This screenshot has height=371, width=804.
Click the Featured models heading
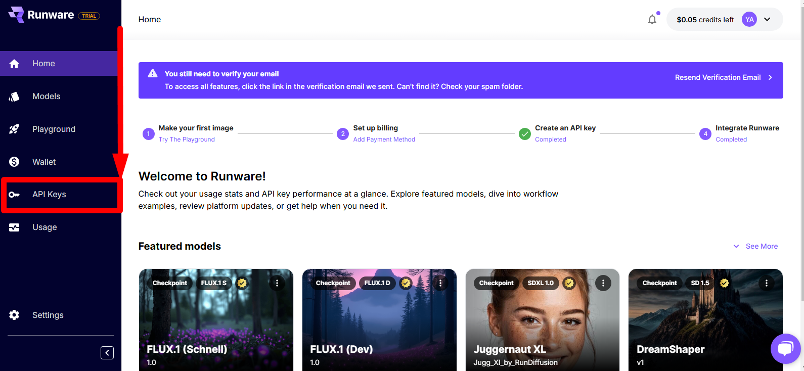pyautogui.click(x=180, y=246)
